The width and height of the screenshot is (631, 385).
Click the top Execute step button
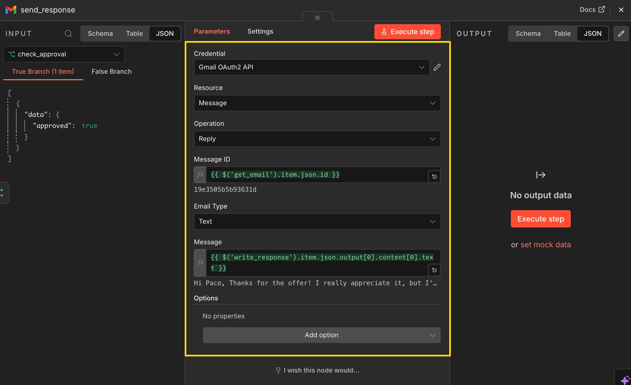[x=407, y=32]
